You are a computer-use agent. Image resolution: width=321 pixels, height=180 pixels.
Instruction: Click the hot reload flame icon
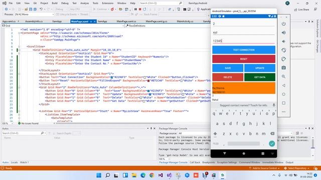click(112, 9)
